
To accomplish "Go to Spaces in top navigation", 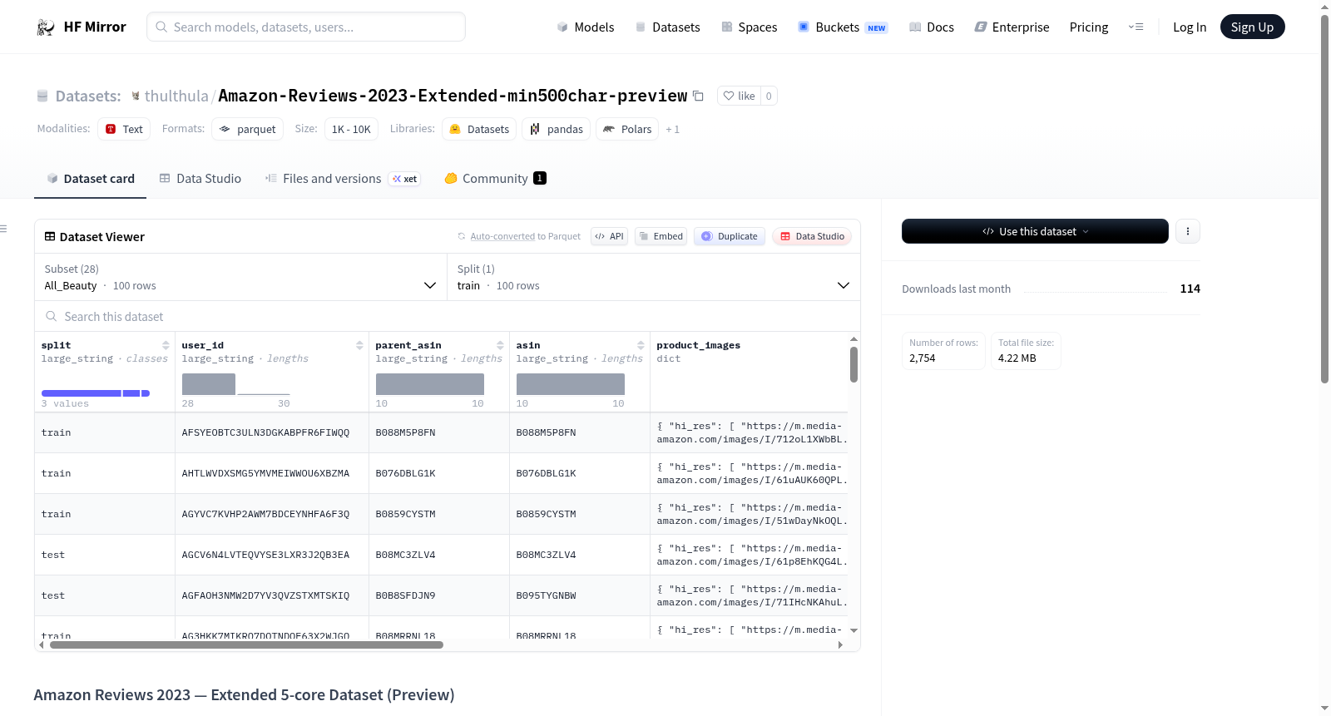I will 750,27.
